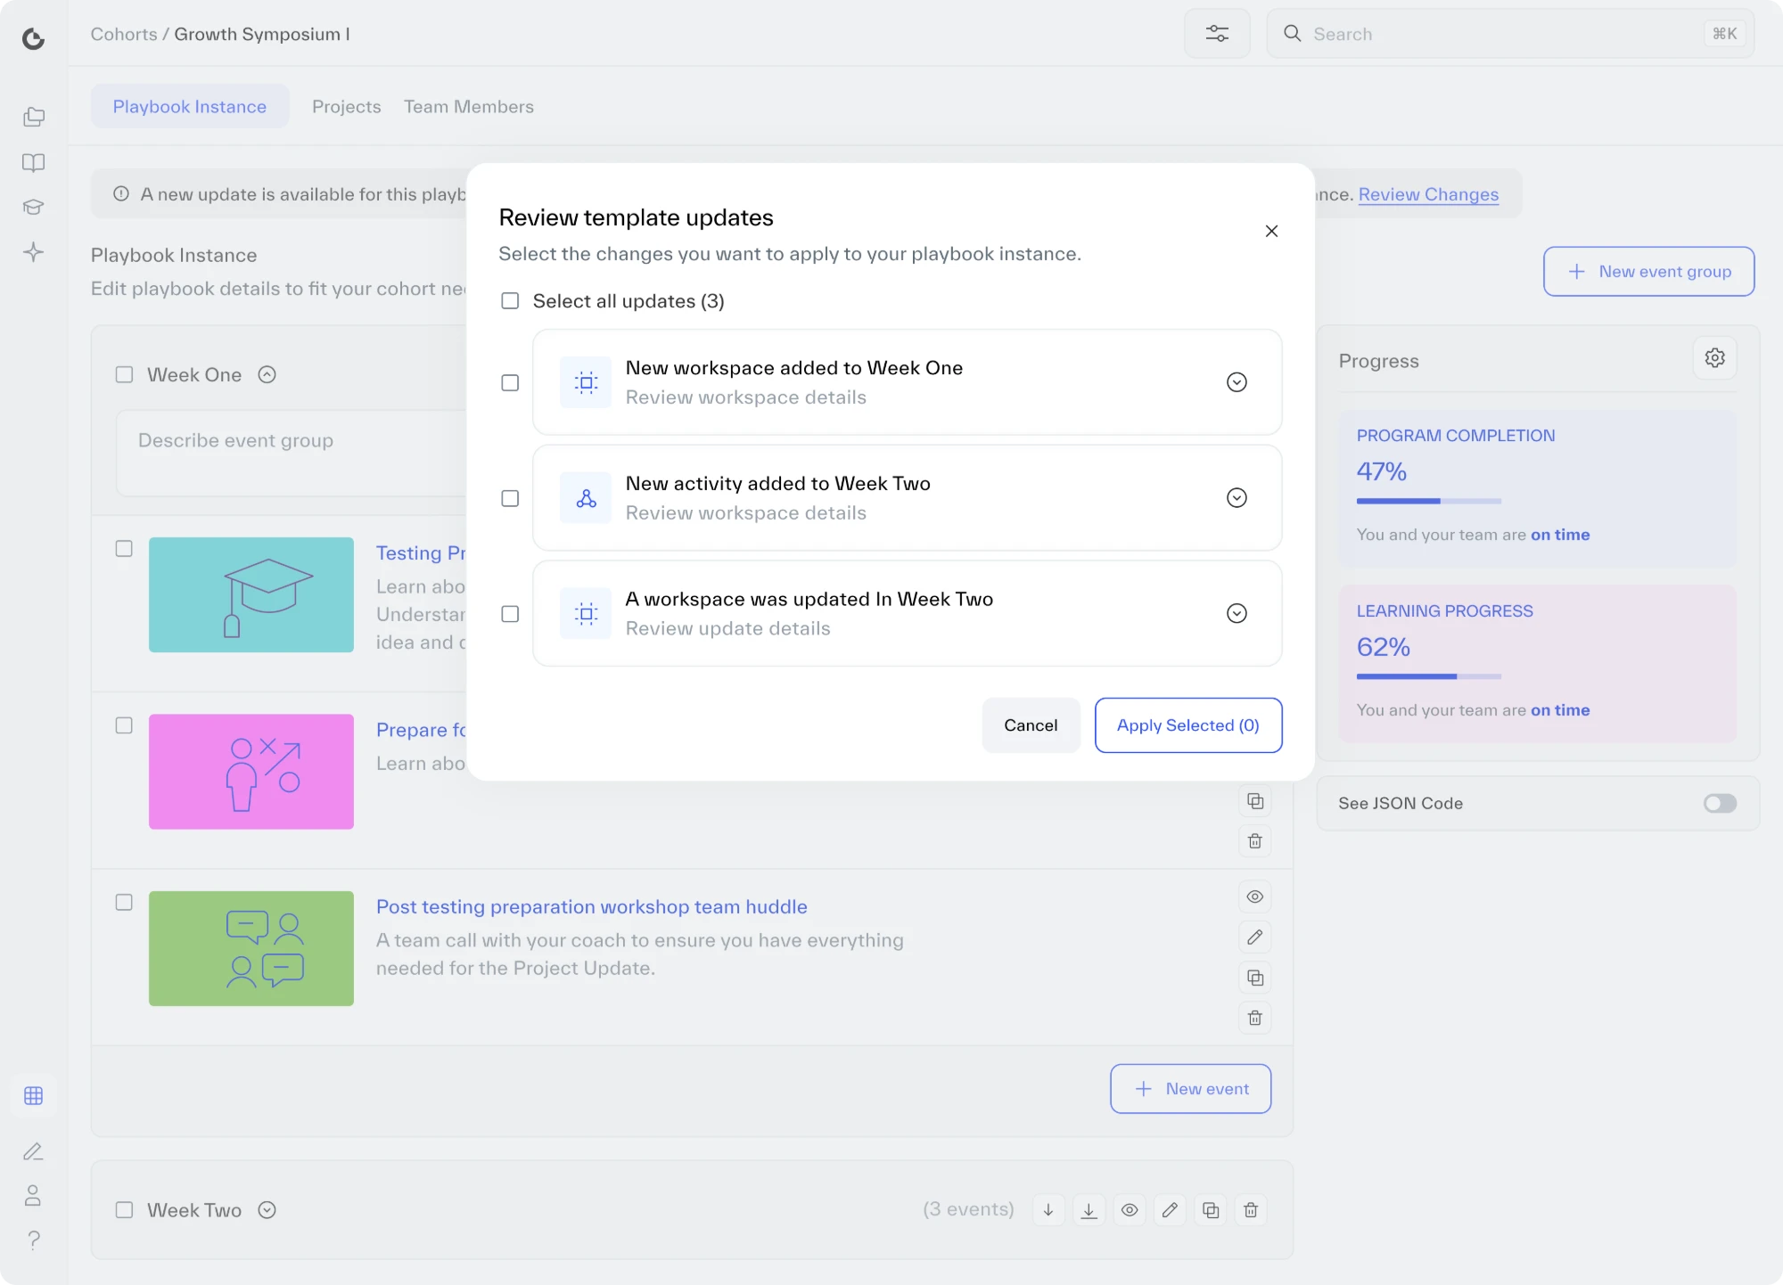Close the Review template updates dialog
This screenshot has width=1783, height=1285.
coord(1271,231)
